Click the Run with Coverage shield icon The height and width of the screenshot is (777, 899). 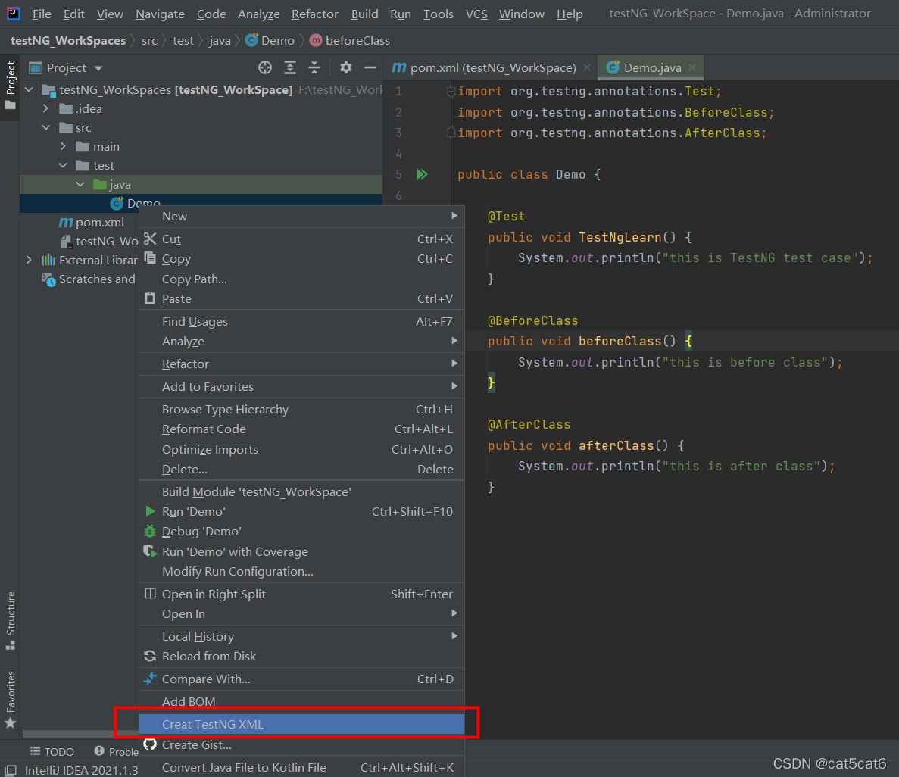click(x=150, y=551)
